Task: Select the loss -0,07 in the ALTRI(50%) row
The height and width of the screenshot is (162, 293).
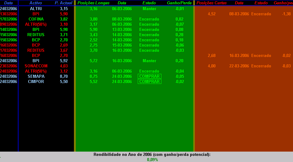Action: 179,24
